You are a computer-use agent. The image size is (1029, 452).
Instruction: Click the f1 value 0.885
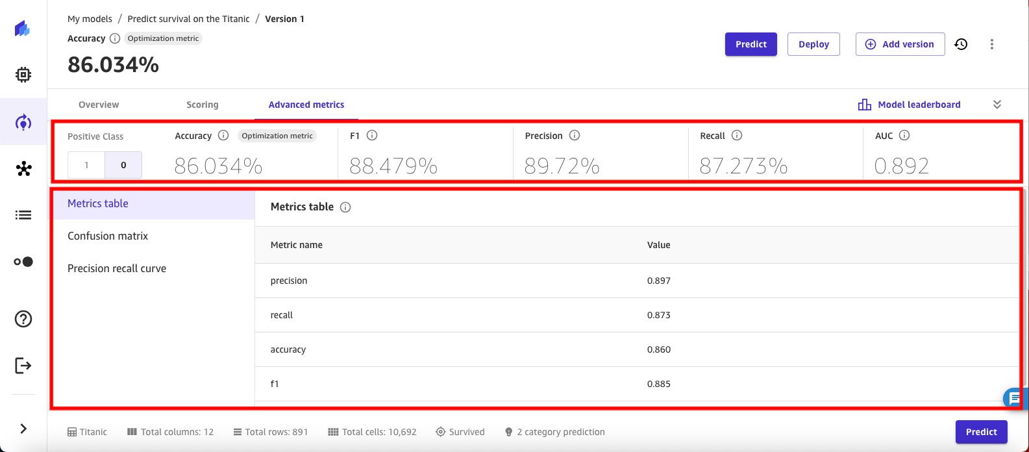tap(659, 384)
